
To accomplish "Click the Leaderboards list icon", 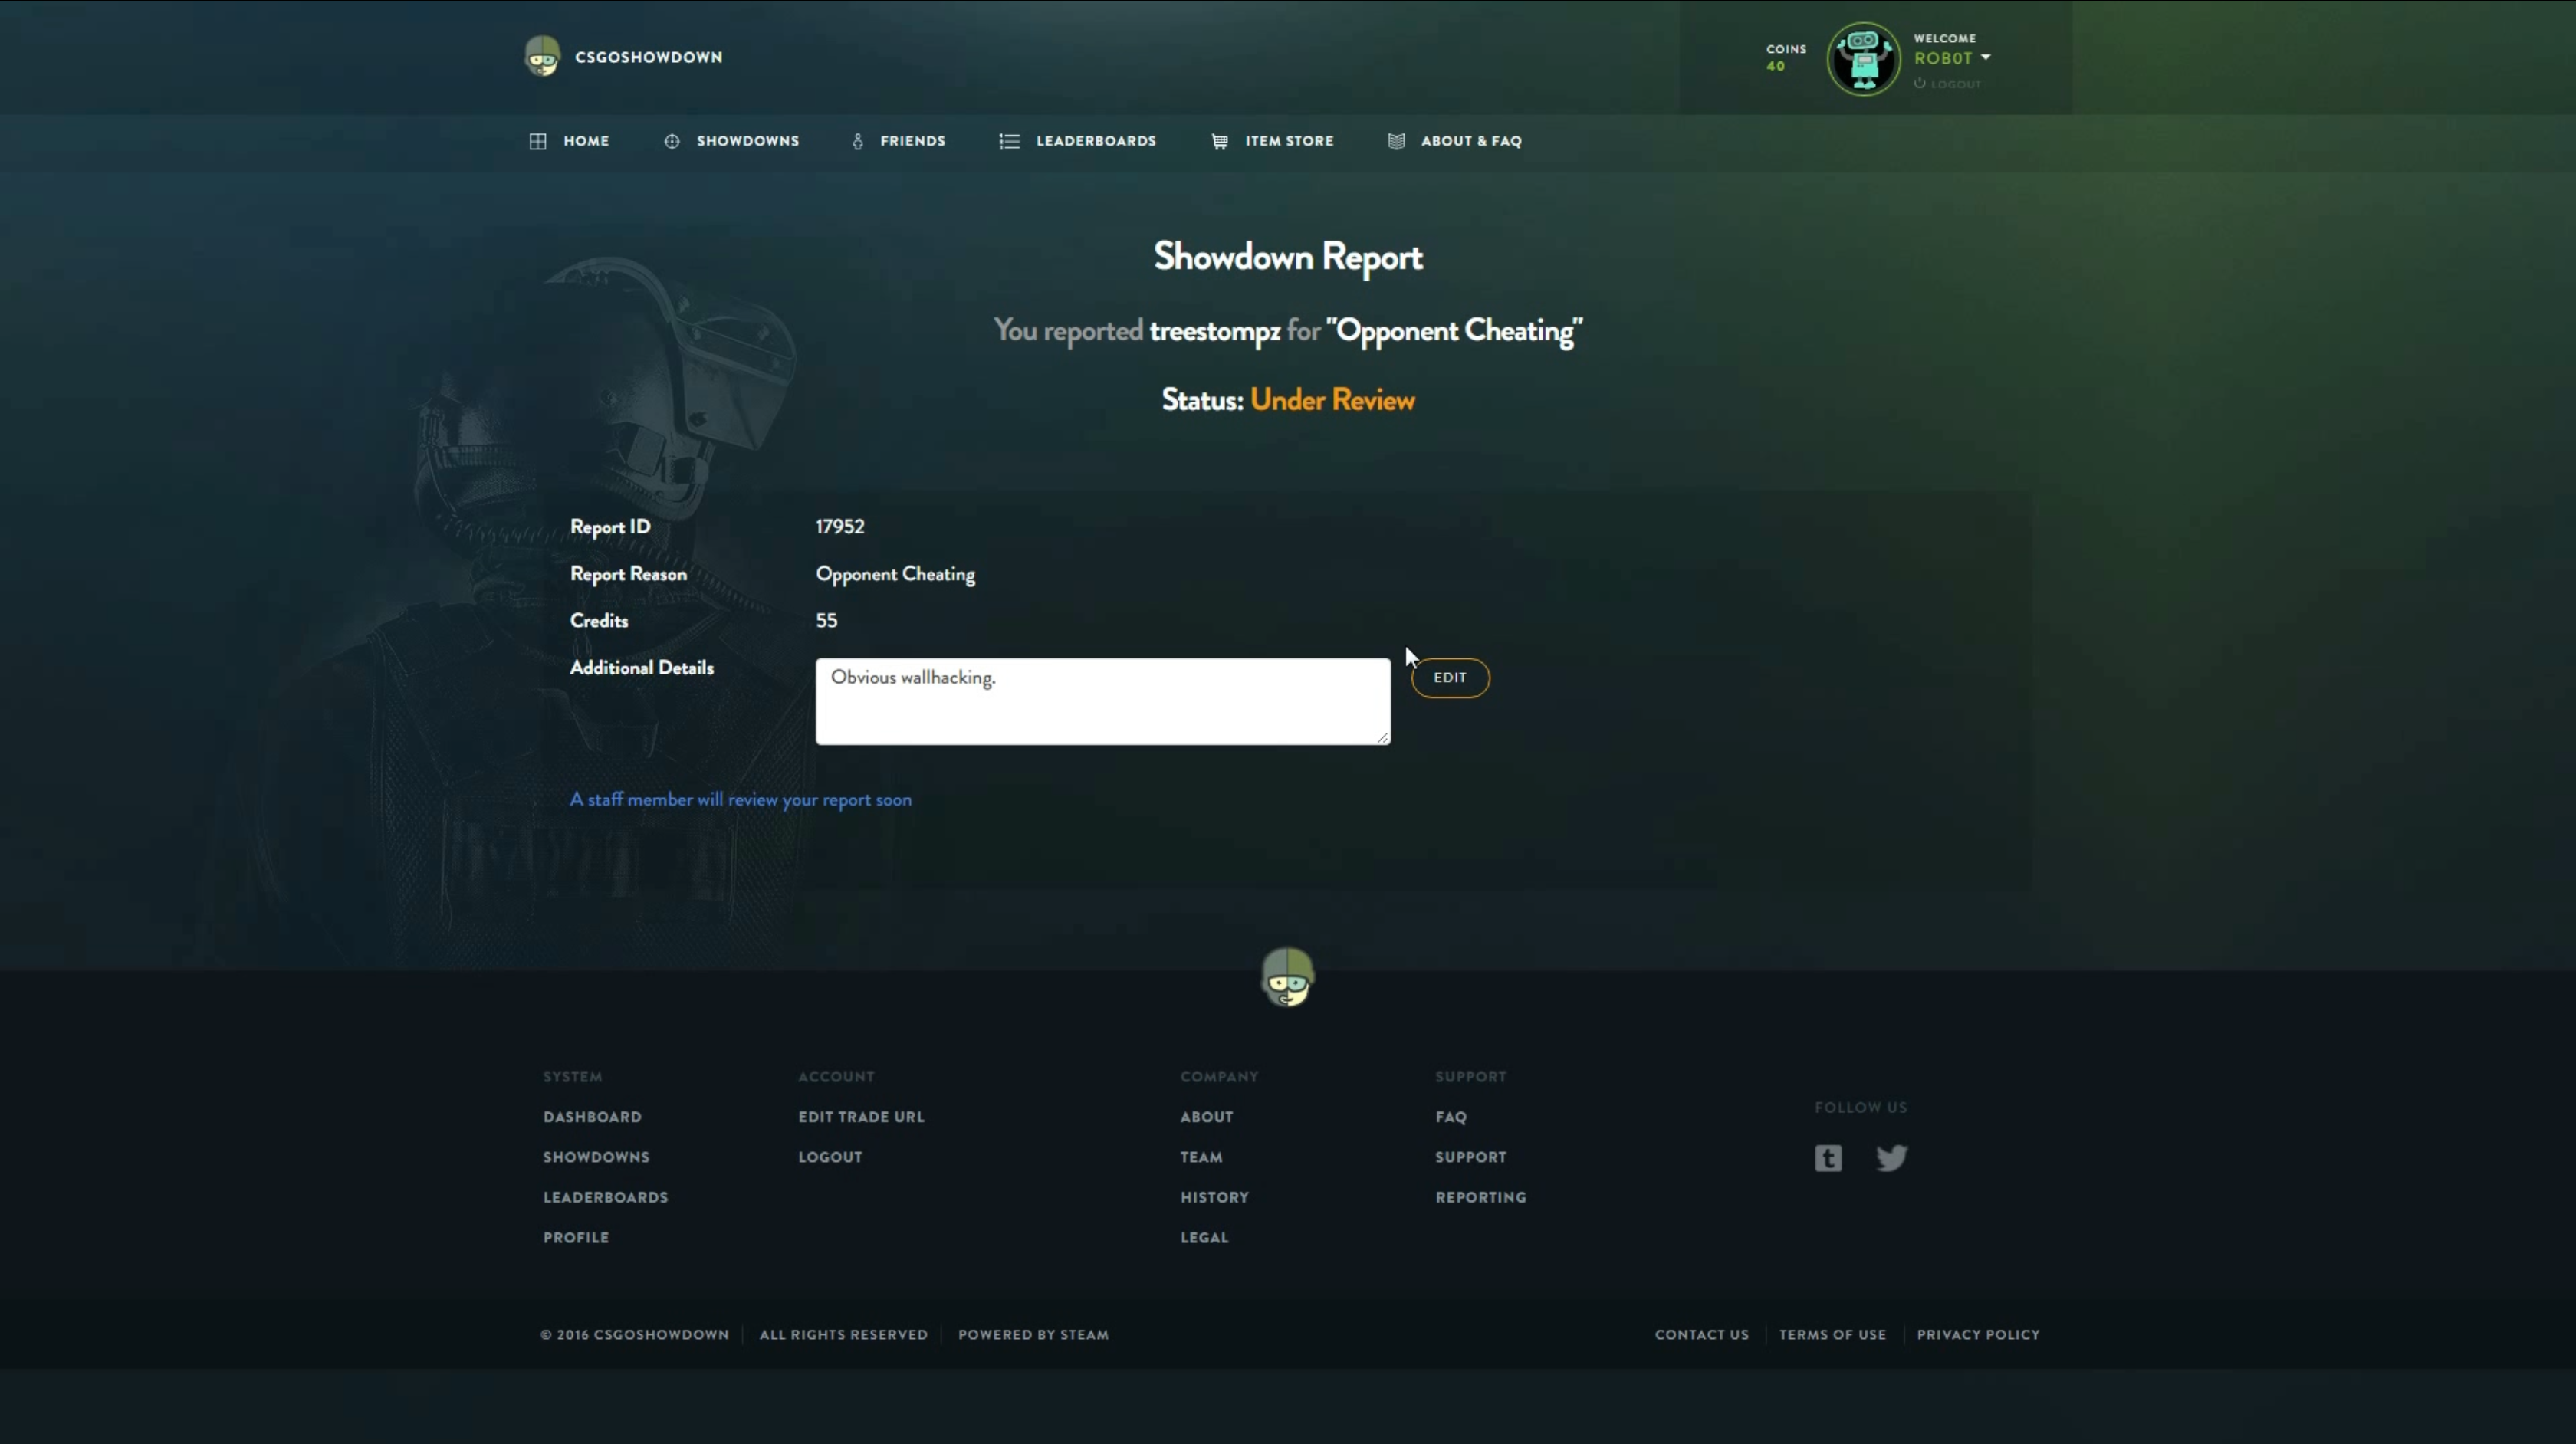I will click(x=1009, y=141).
